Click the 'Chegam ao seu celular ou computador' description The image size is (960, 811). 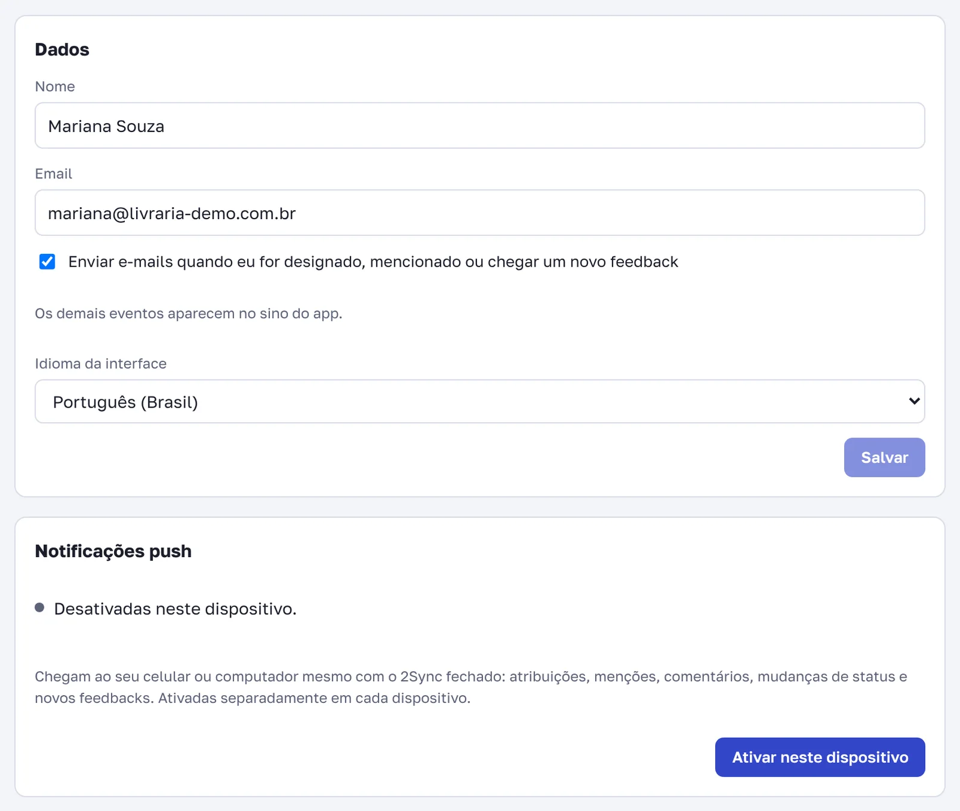point(471,687)
